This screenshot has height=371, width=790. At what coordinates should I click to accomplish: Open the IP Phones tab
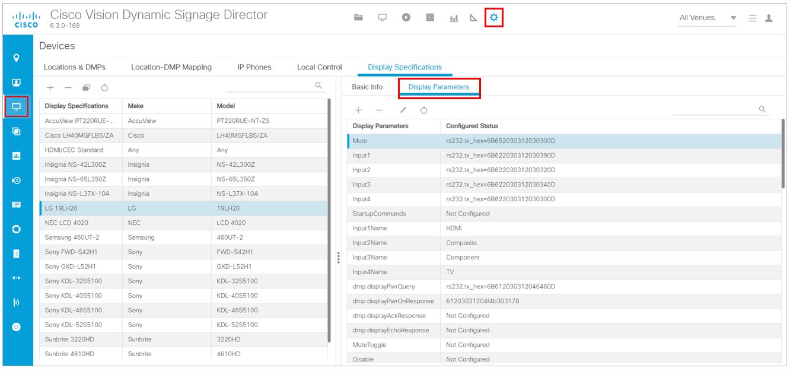tap(254, 67)
